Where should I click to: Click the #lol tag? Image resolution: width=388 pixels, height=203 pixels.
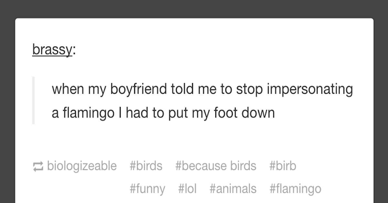click(187, 188)
